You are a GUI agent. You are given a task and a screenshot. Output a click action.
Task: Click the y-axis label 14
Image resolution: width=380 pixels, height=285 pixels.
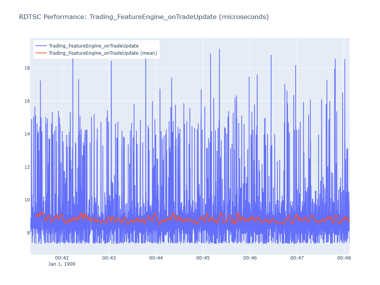coord(27,134)
